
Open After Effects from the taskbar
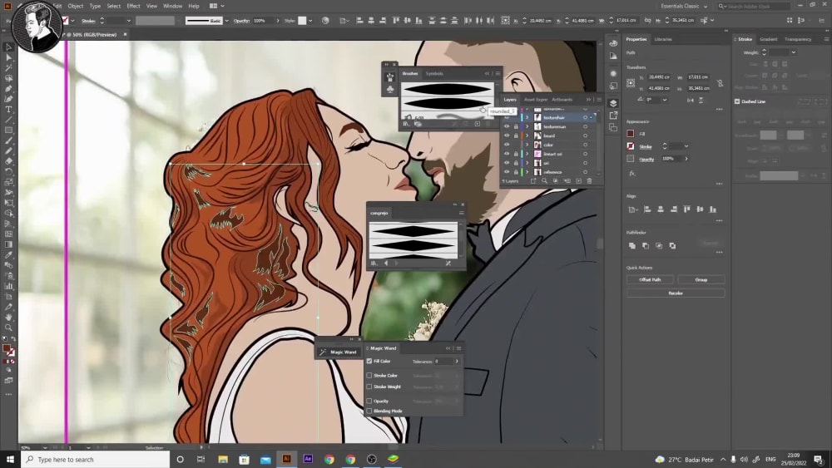[308, 459]
